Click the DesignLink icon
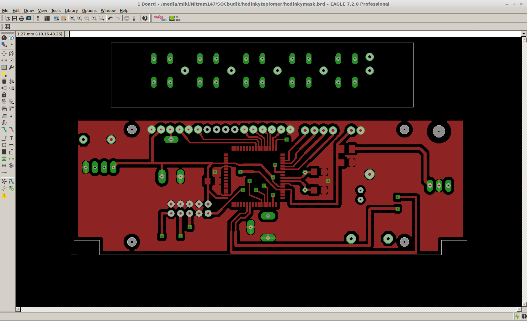 (x=160, y=18)
